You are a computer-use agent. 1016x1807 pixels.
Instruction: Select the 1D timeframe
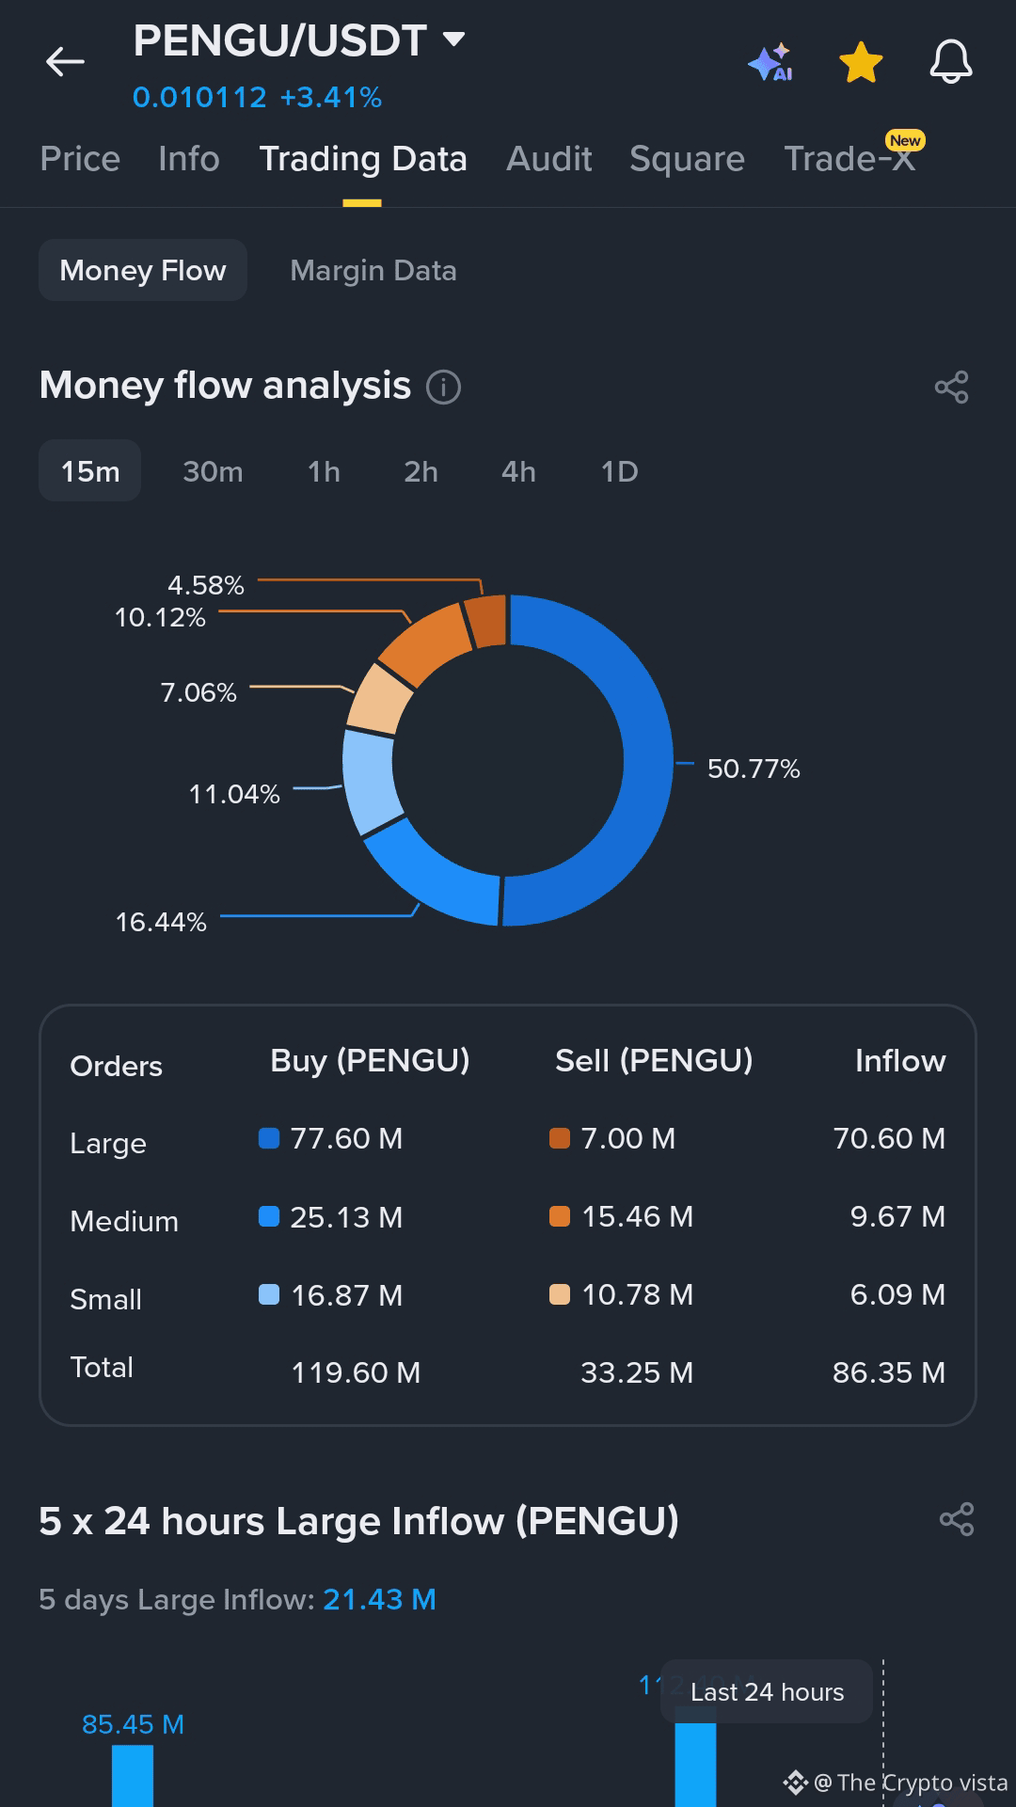pyautogui.click(x=619, y=470)
